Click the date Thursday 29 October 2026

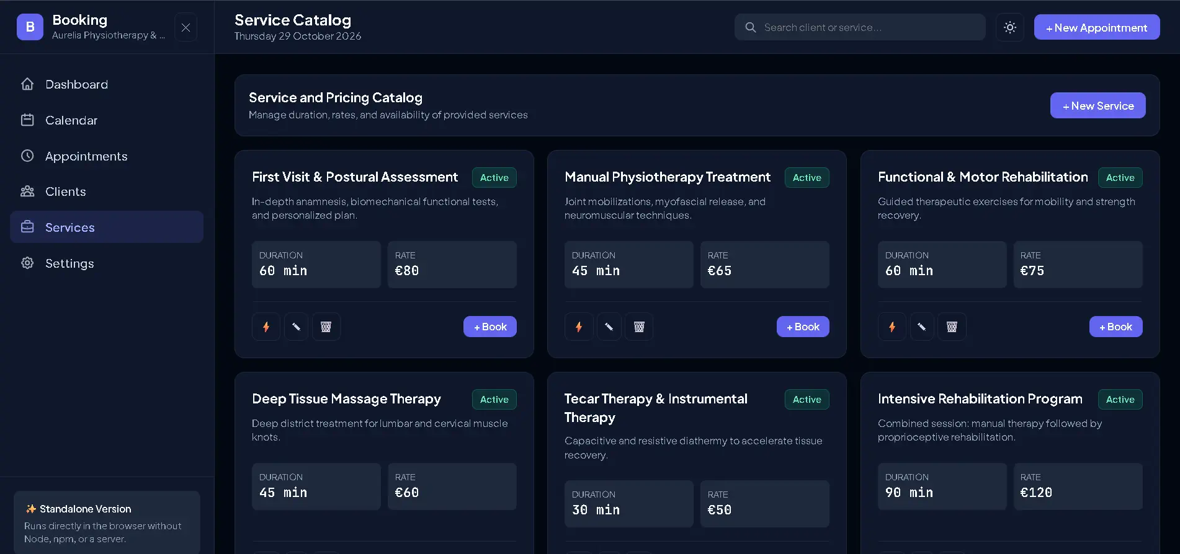(298, 37)
